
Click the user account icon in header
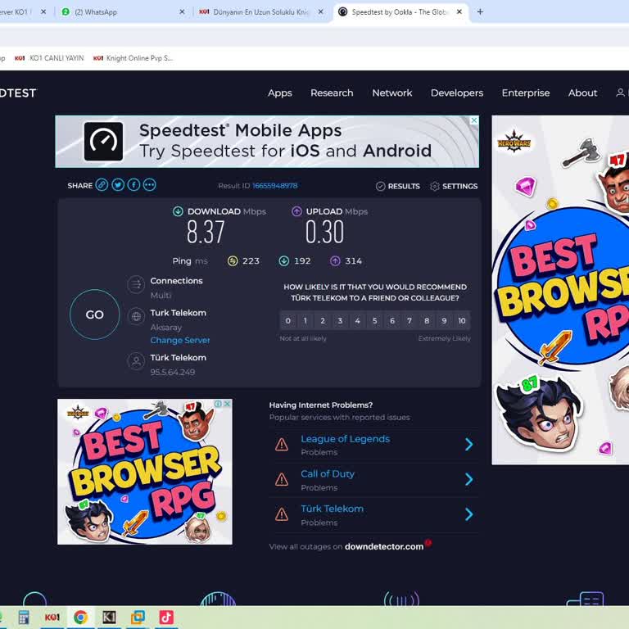pos(620,93)
